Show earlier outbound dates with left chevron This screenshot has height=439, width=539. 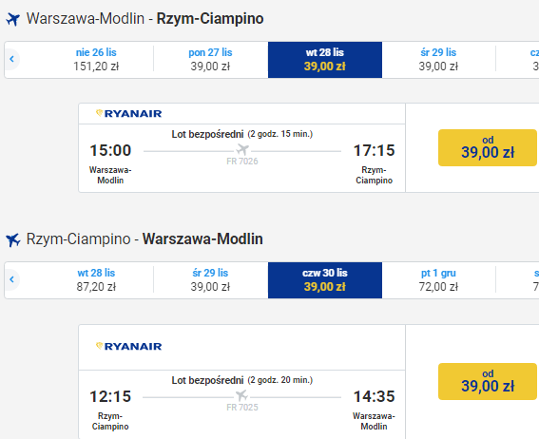pyautogui.click(x=12, y=59)
